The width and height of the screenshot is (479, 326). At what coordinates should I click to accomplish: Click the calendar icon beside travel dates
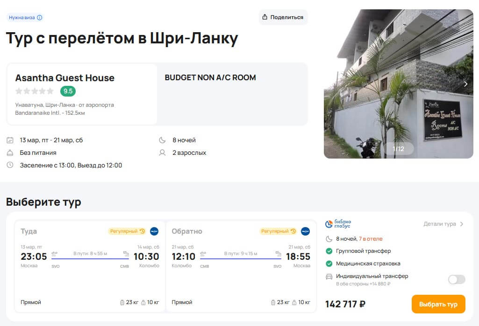[x=10, y=140]
